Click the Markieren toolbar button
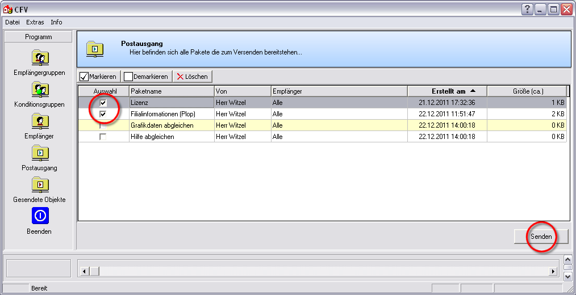 pos(98,77)
